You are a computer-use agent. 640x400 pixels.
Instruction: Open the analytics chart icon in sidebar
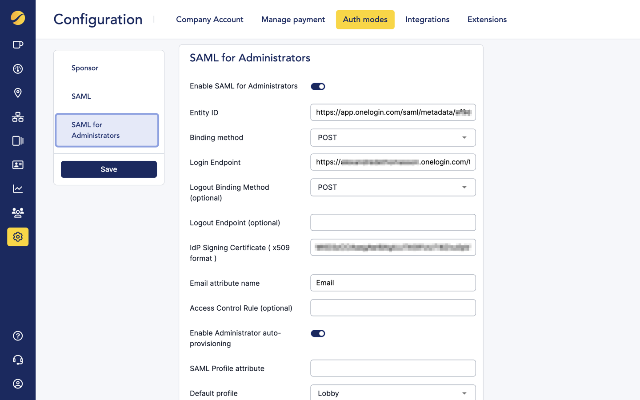(18, 188)
